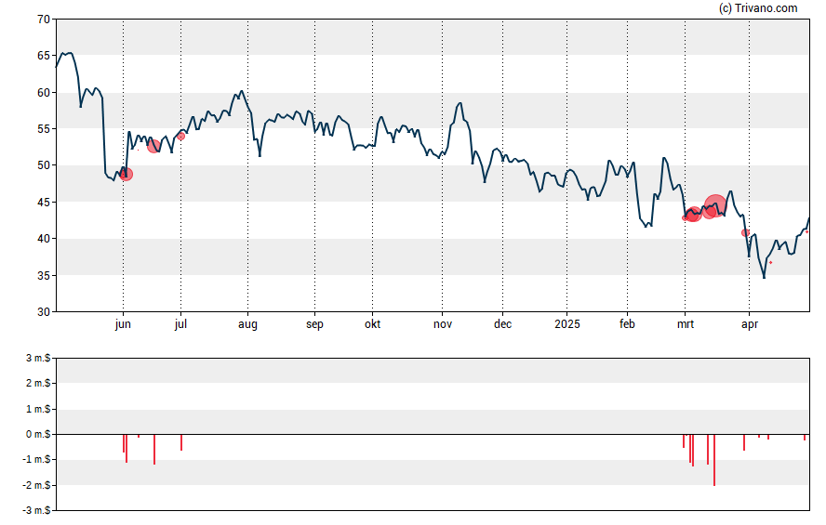The width and height of the screenshot is (826, 525).
Task: Click the 'okt' x-axis label
Action: point(372,323)
